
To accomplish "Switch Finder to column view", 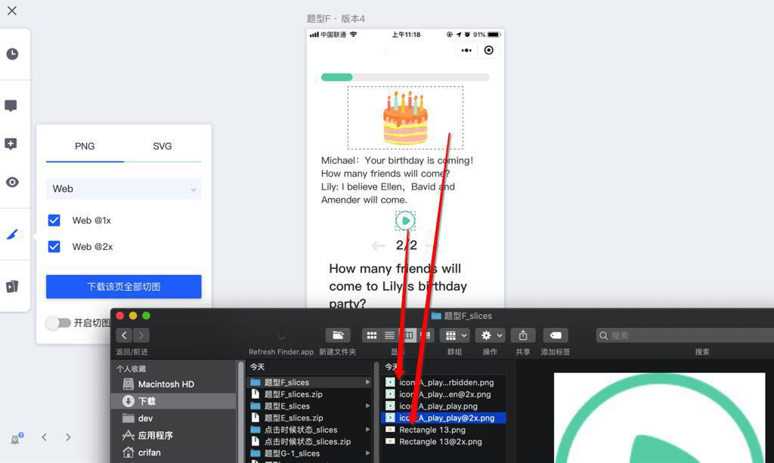I will (x=407, y=335).
